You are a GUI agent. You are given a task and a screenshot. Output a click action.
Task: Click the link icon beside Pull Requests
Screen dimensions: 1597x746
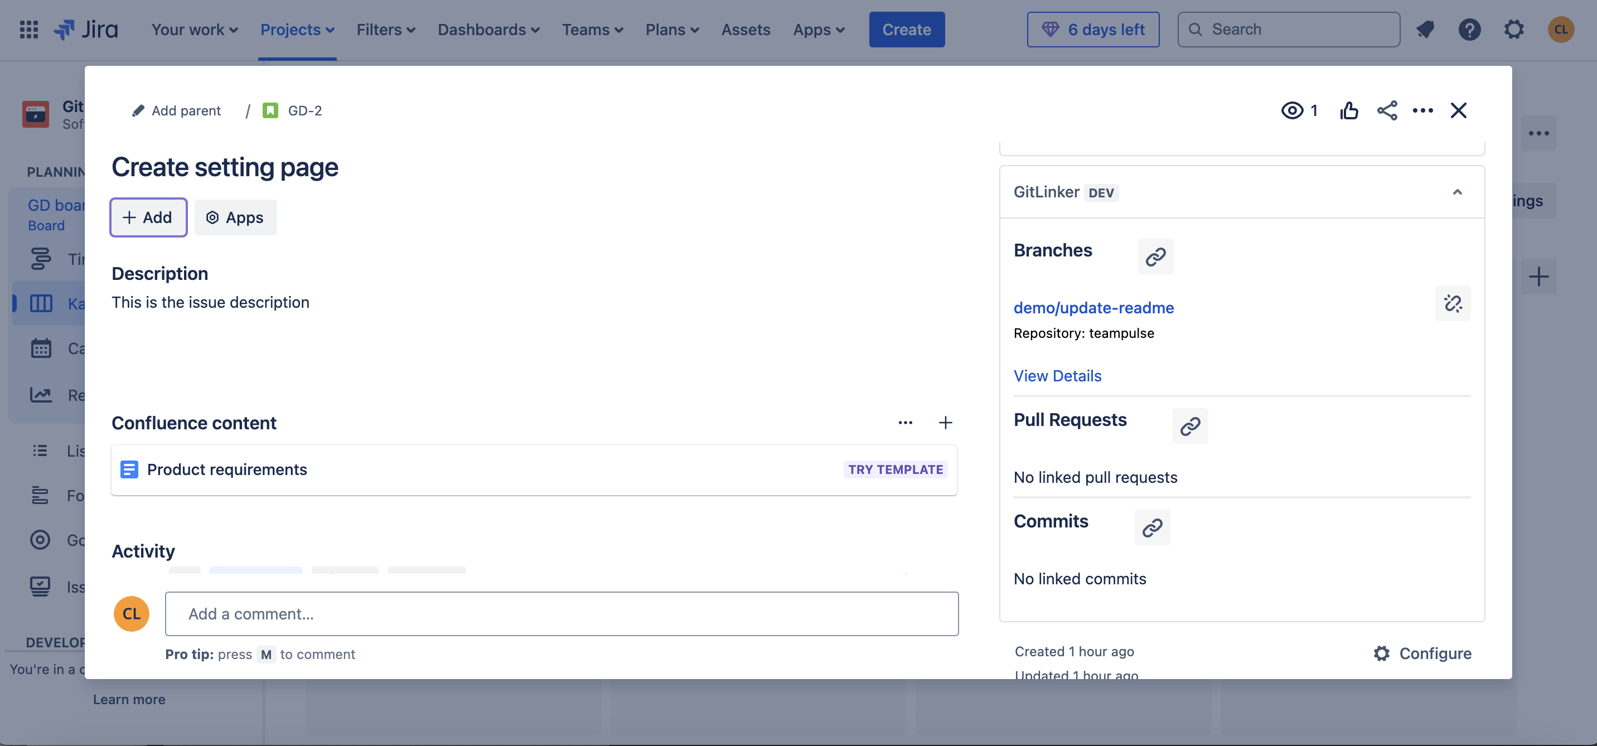(1190, 426)
